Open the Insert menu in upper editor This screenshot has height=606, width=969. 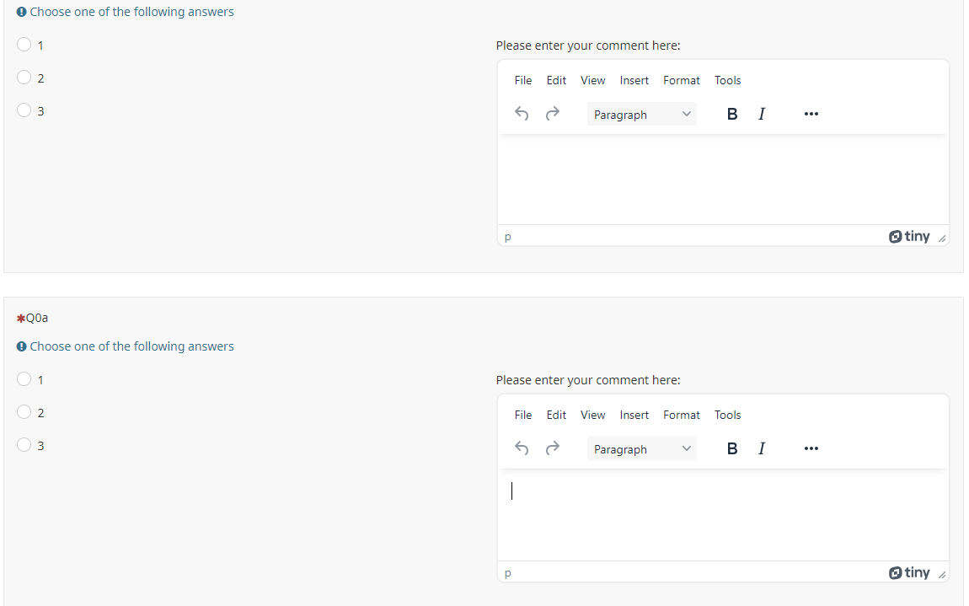(x=634, y=80)
